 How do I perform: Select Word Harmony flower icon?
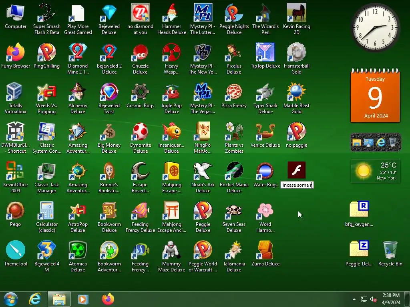(x=265, y=210)
